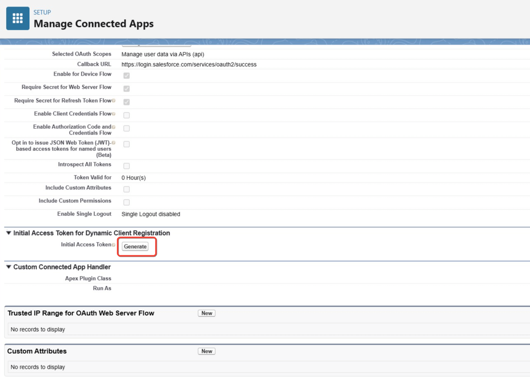
Task: Click help icon next to JWT-based access tokens option
Action: [114, 143]
